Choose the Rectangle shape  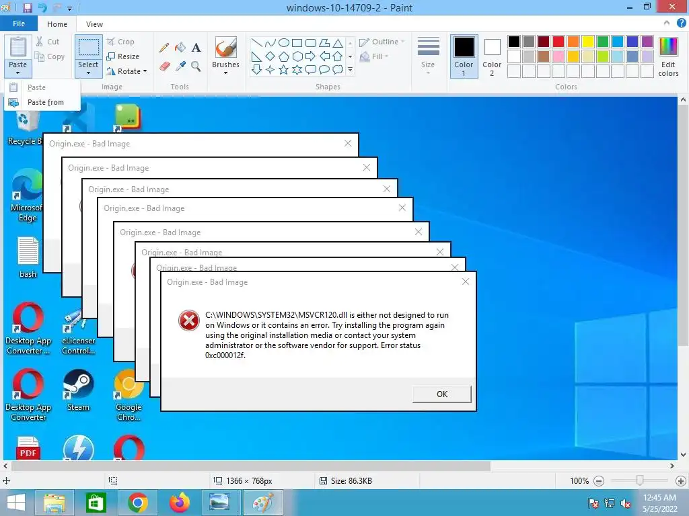297,42
